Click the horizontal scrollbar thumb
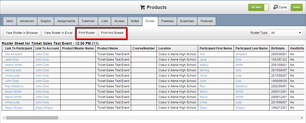The width and height of the screenshot is (306, 123). tap(32, 118)
